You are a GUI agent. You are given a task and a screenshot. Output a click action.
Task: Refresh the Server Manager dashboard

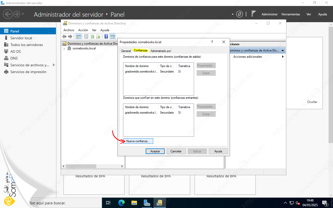tap(239, 14)
